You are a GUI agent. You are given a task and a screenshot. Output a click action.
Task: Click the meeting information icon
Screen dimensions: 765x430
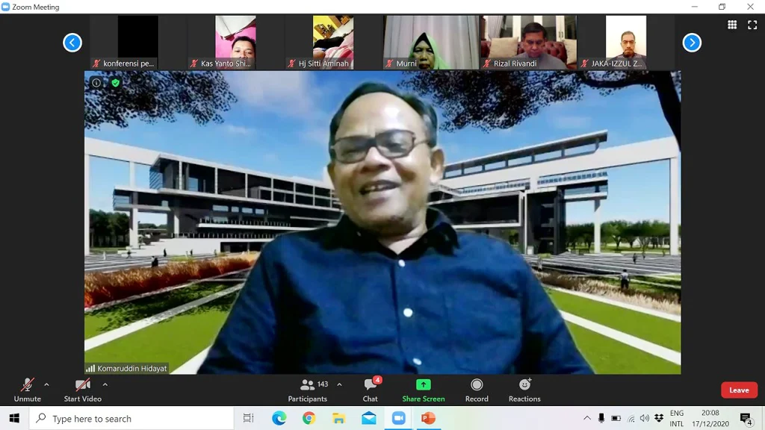point(96,83)
